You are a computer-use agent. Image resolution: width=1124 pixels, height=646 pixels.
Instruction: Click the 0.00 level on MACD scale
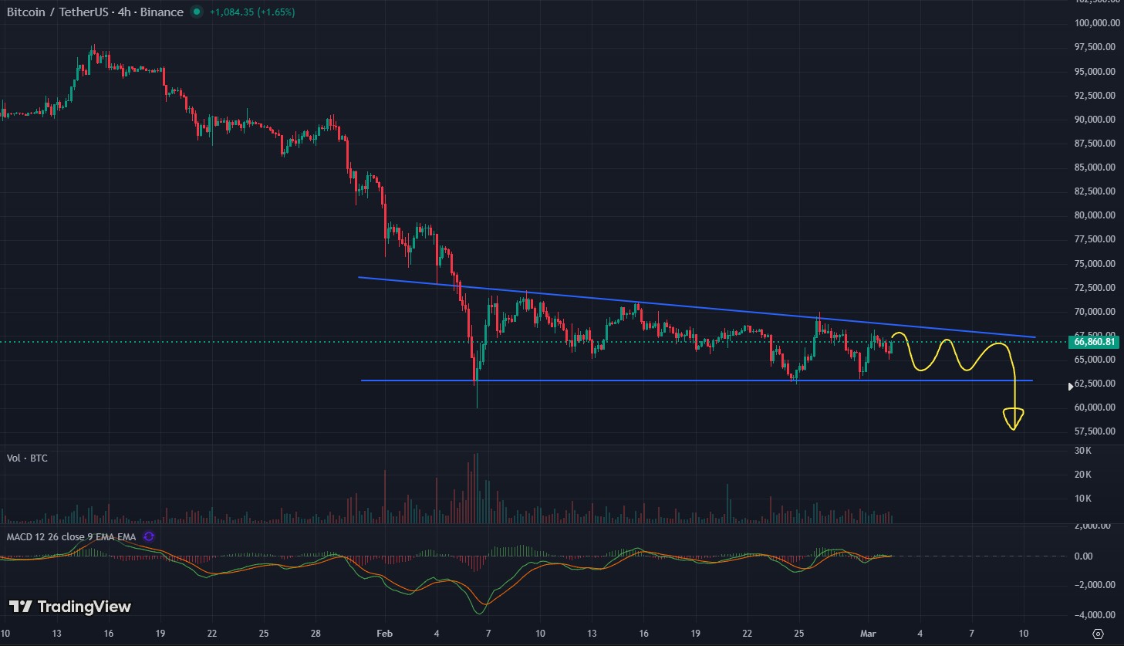tap(1083, 556)
